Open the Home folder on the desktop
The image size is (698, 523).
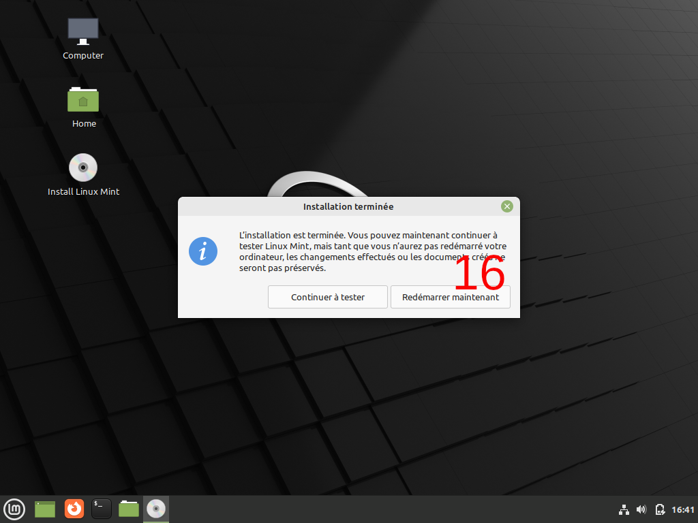tap(82, 99)
